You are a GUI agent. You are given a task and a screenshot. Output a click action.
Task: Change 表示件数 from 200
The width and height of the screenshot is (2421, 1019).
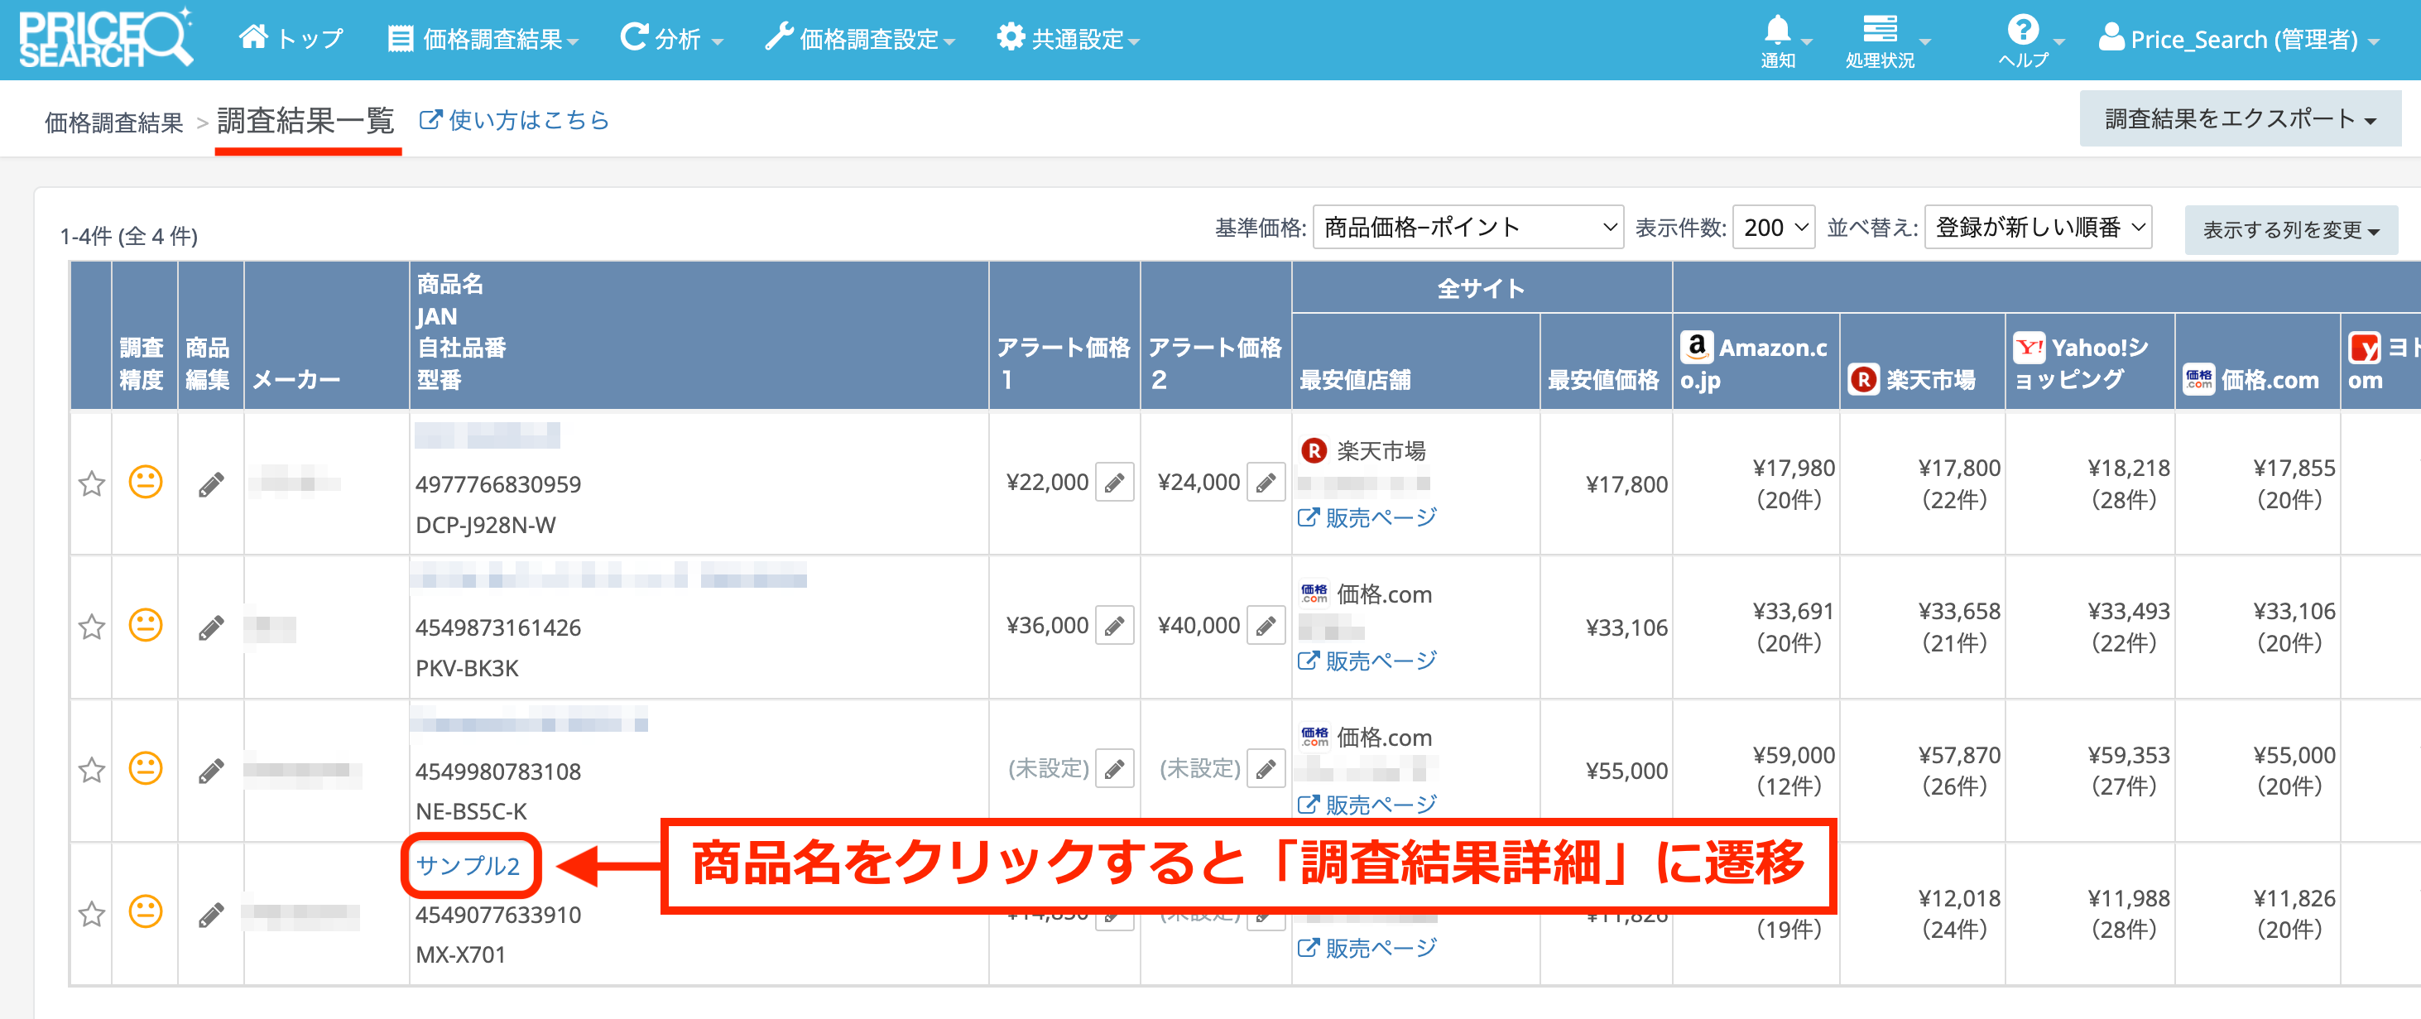[1773, 228]
